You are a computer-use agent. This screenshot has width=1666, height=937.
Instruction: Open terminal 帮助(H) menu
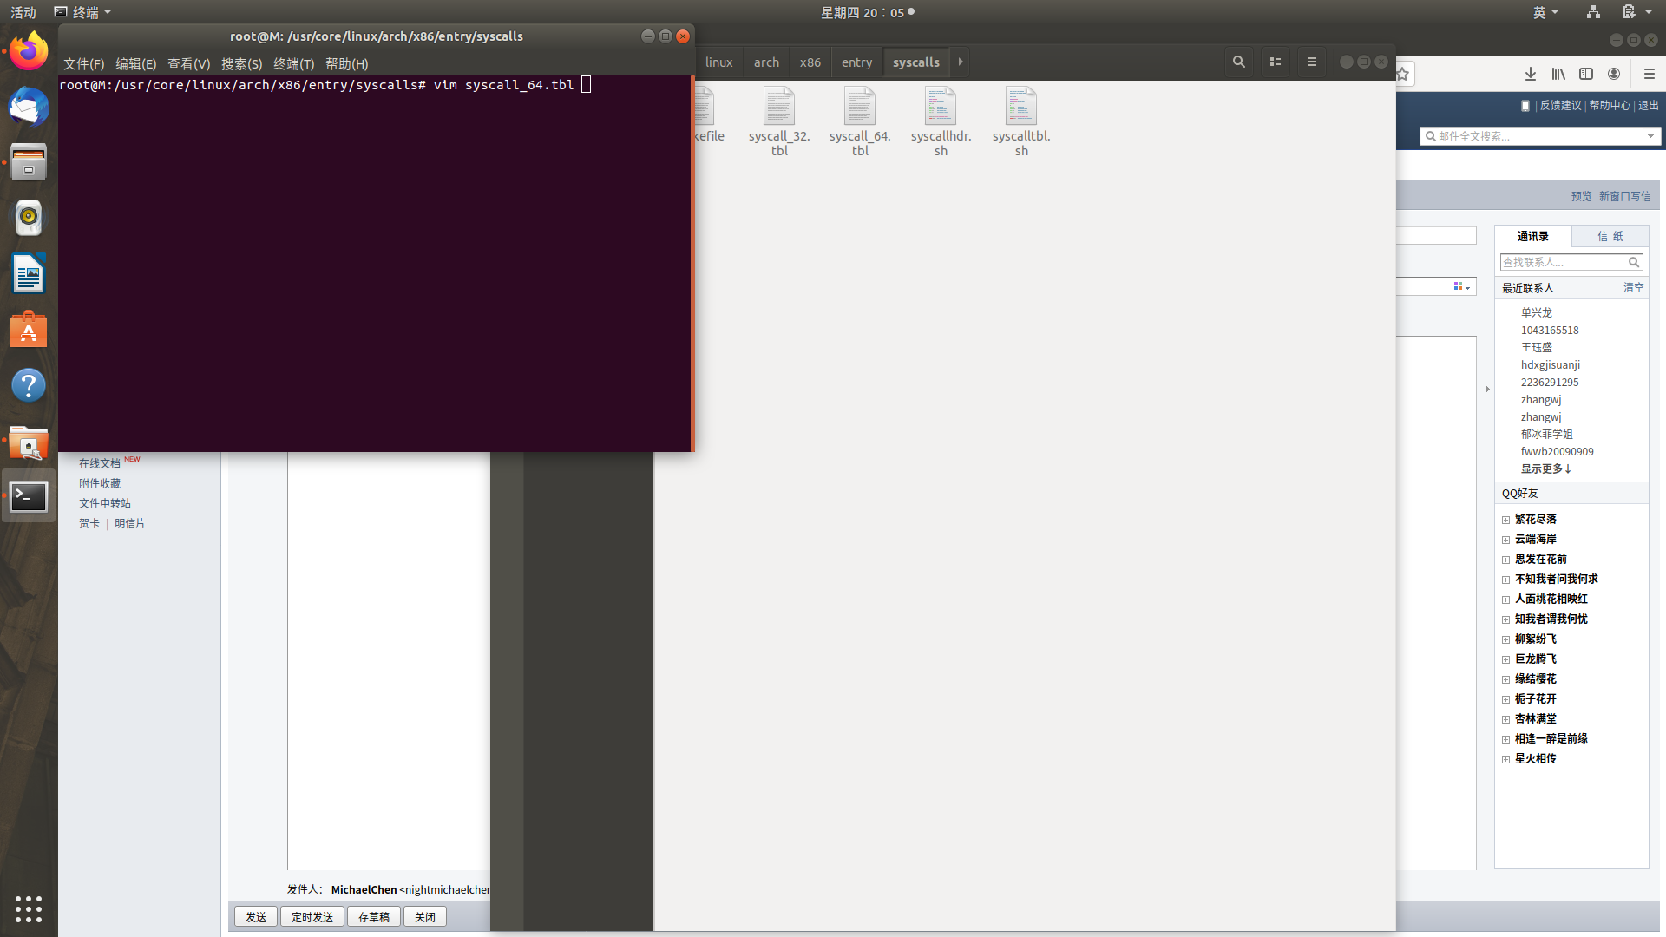click(347, 64)
